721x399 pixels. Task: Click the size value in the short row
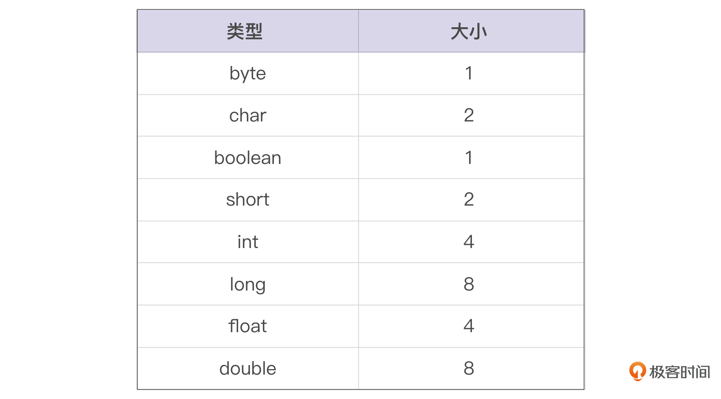pos(469,200)
